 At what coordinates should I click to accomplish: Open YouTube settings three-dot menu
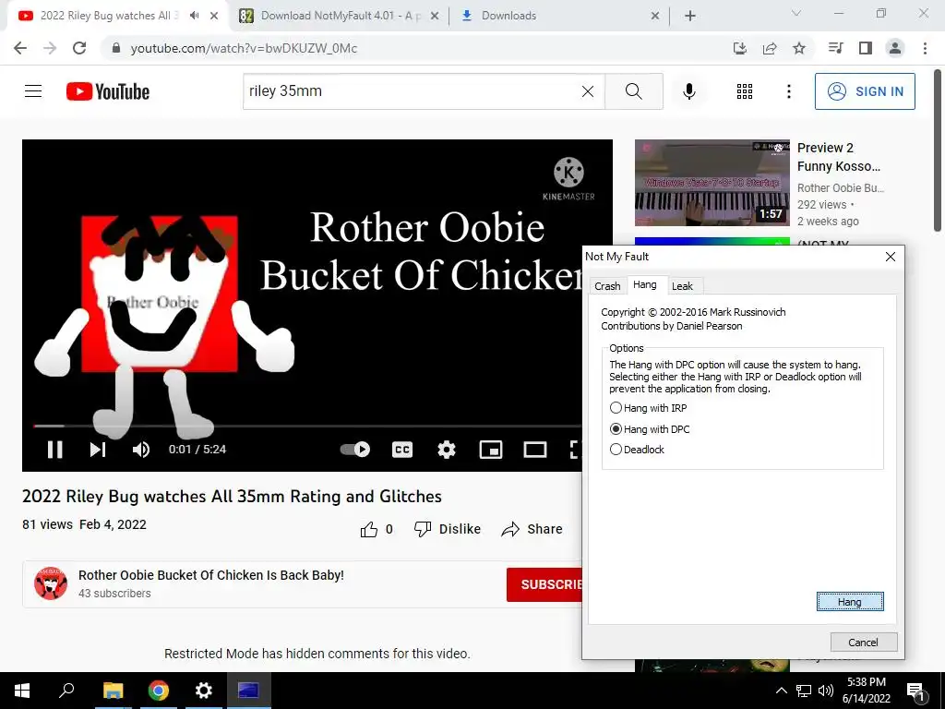[x=788, y=91]
